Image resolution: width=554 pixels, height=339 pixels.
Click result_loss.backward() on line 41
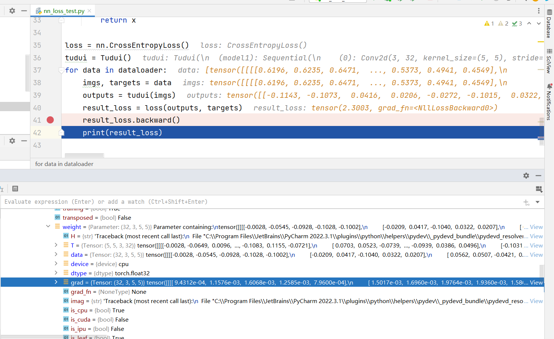[x=131, y=120]
